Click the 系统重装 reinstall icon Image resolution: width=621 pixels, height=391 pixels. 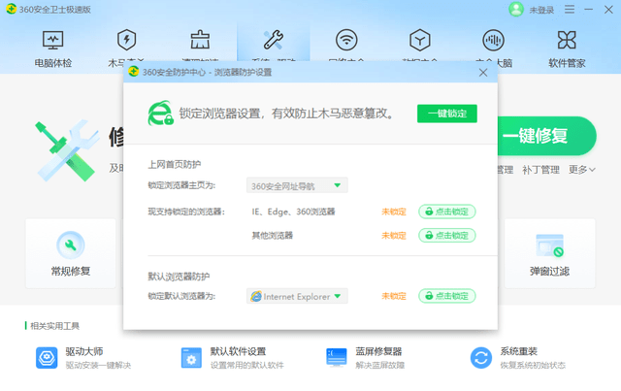point(481,358)
